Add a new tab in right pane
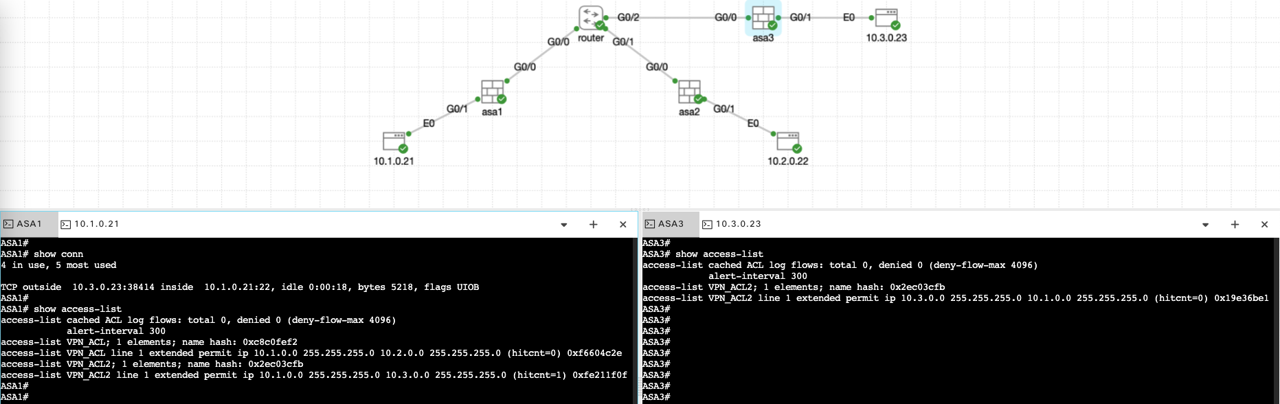Viewport: 1280px width, 404px height. click(1235, 225)
